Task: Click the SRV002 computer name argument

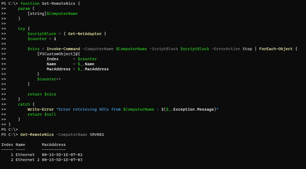Action: [97, 135]
